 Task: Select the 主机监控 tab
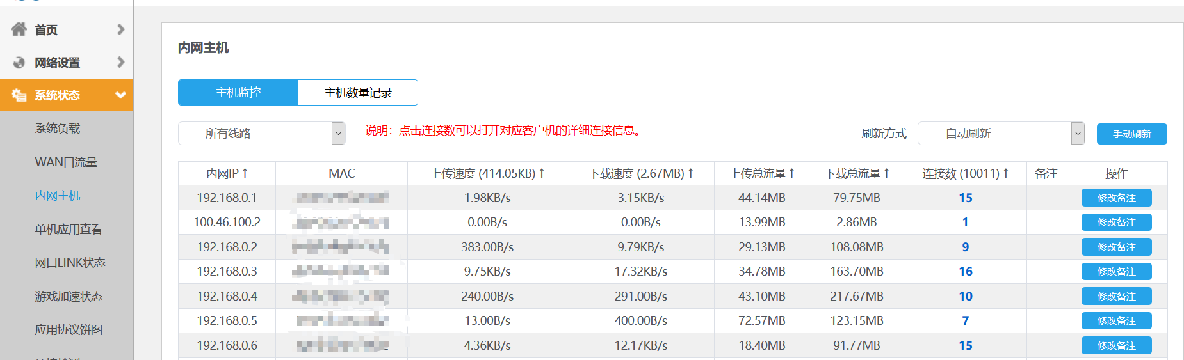tap(238, 93)
